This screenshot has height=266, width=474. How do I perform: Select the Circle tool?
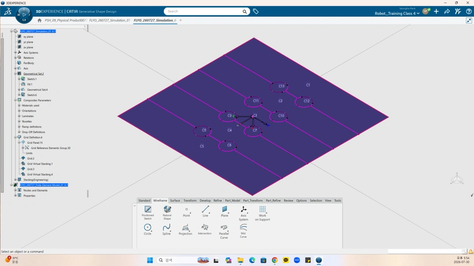tap(148, 229)
